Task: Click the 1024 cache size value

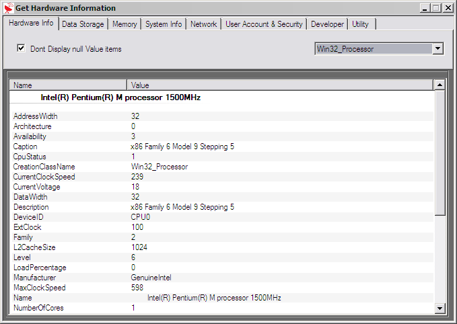Action: pos(139,247)
